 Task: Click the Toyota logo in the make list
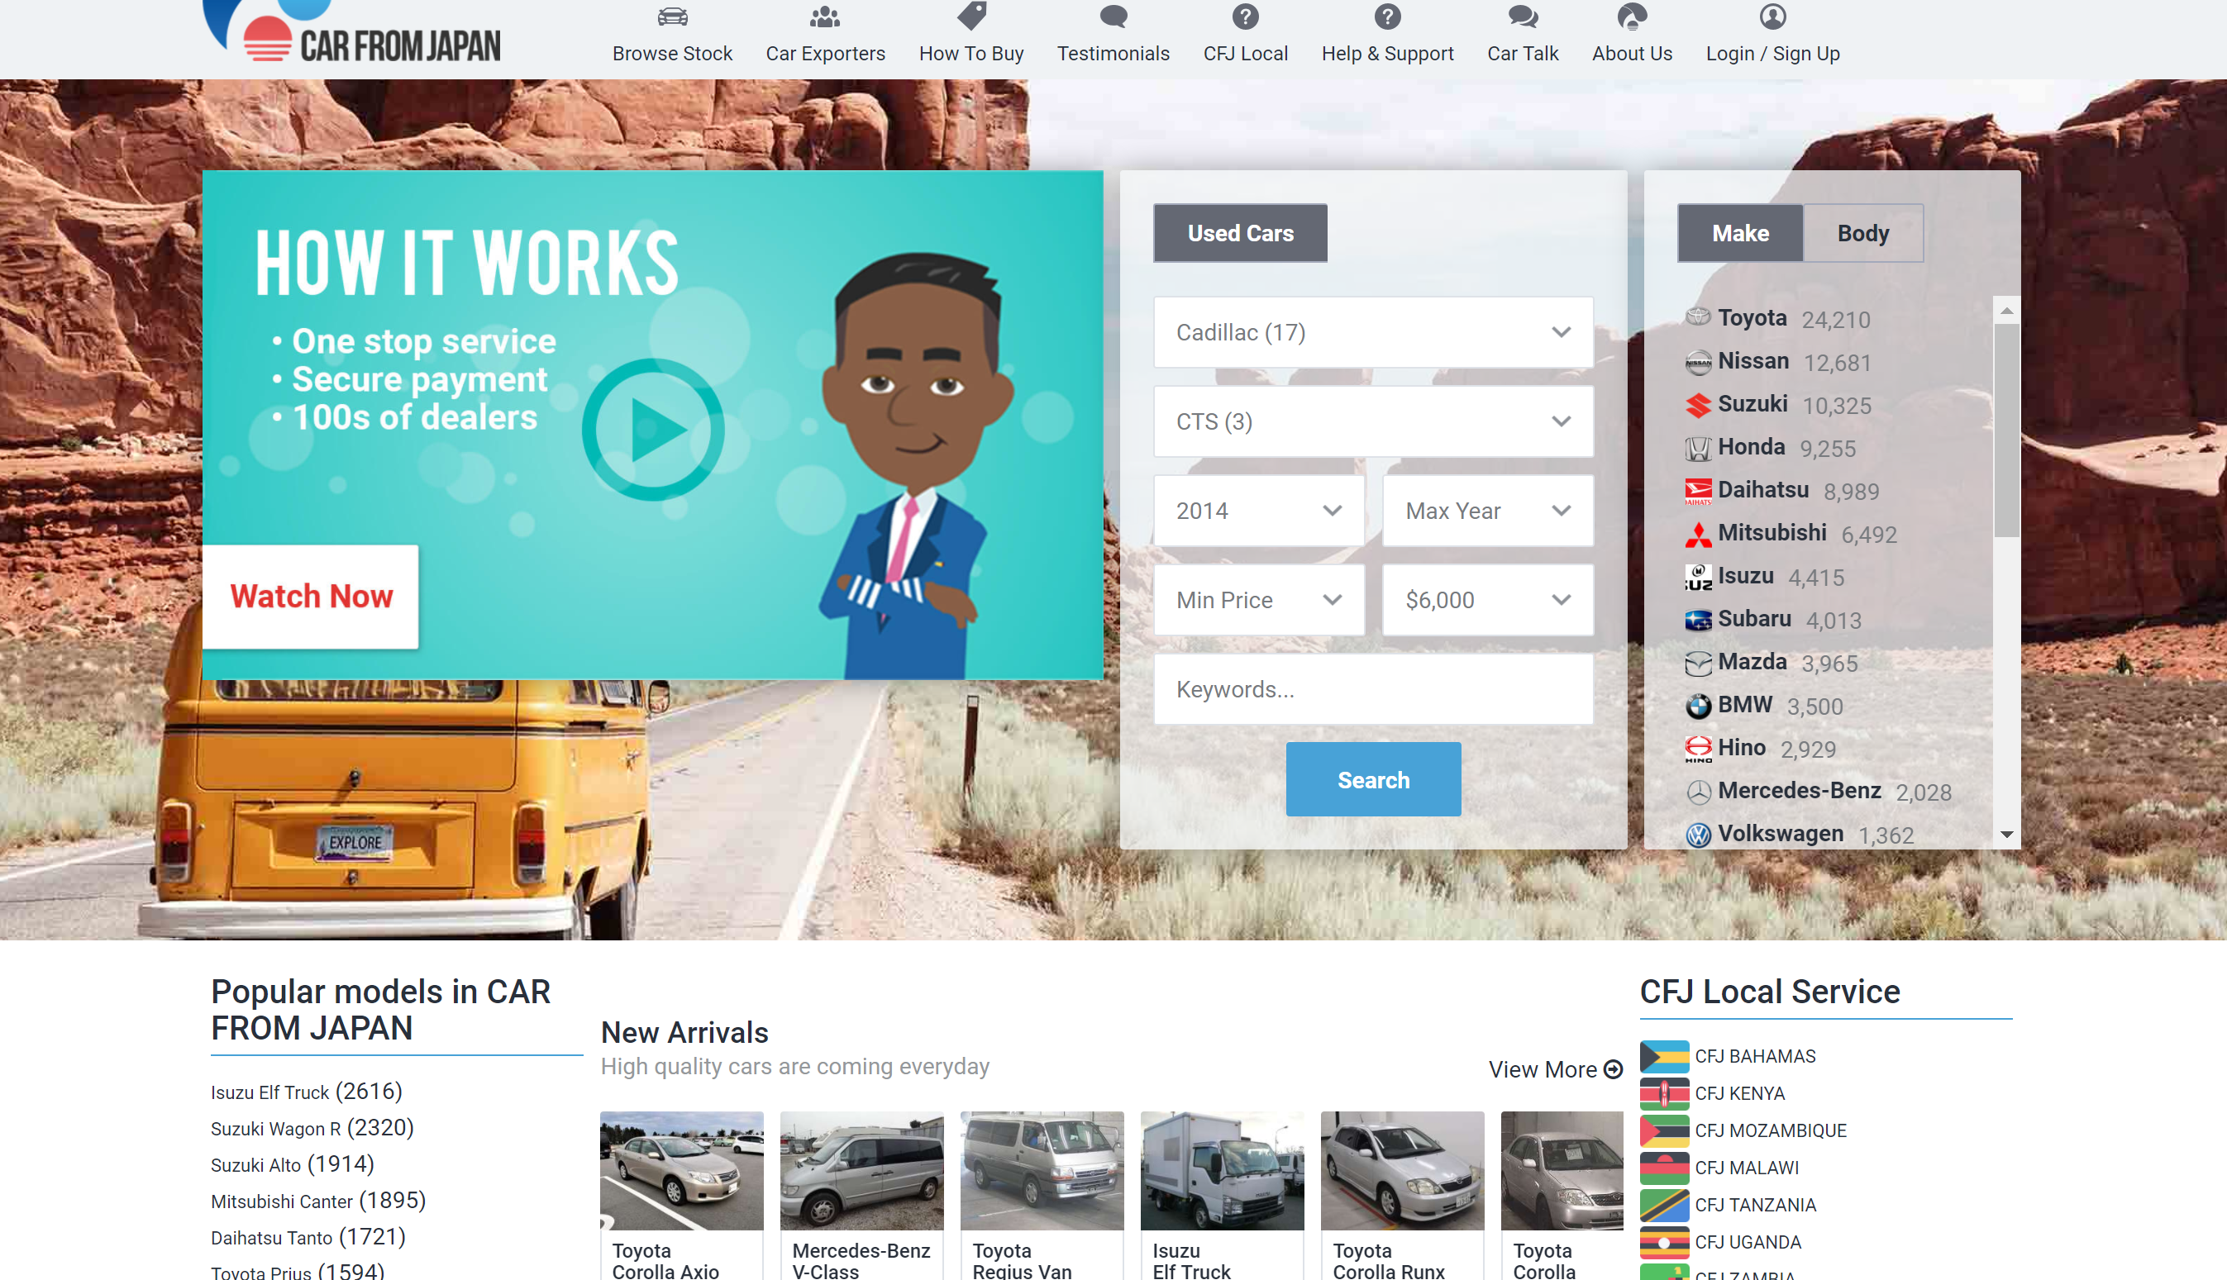(x=1698, y=317)
